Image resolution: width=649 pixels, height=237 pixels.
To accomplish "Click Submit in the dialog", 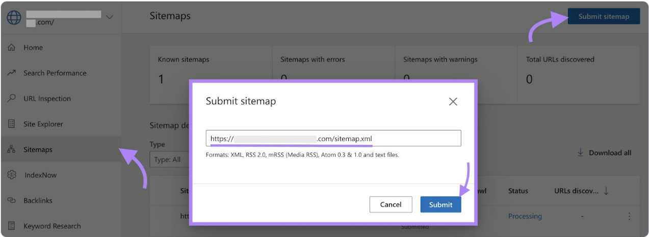I will click(x=440, y=204).
